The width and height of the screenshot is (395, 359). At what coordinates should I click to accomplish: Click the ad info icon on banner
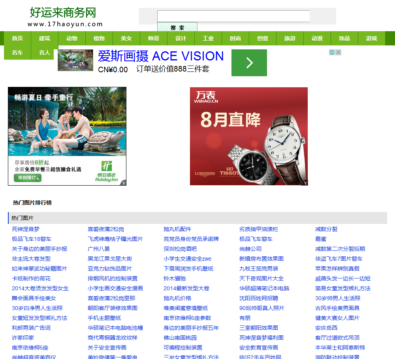(332, 53)
